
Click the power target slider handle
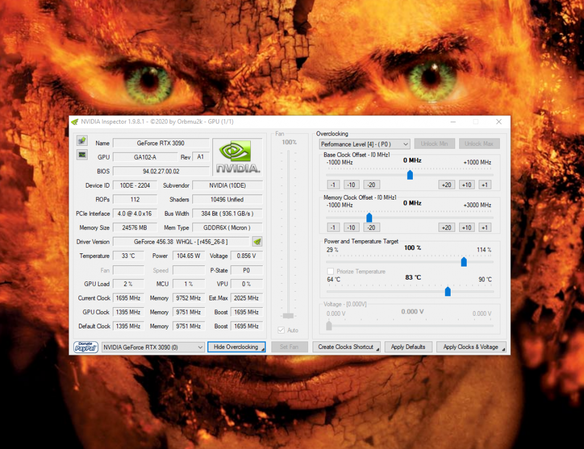pos(464,261)
